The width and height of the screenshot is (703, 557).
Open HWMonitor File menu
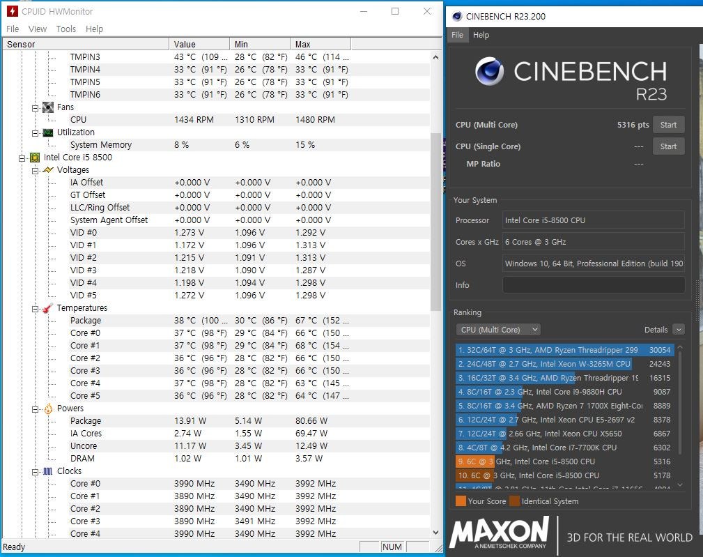(13, 29)
